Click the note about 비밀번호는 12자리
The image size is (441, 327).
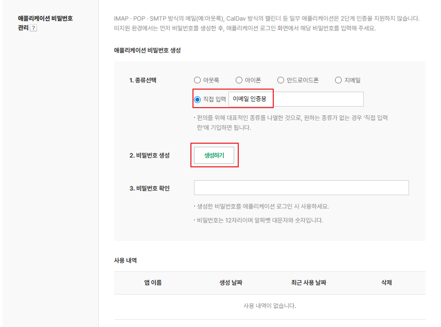click(258, 220)
